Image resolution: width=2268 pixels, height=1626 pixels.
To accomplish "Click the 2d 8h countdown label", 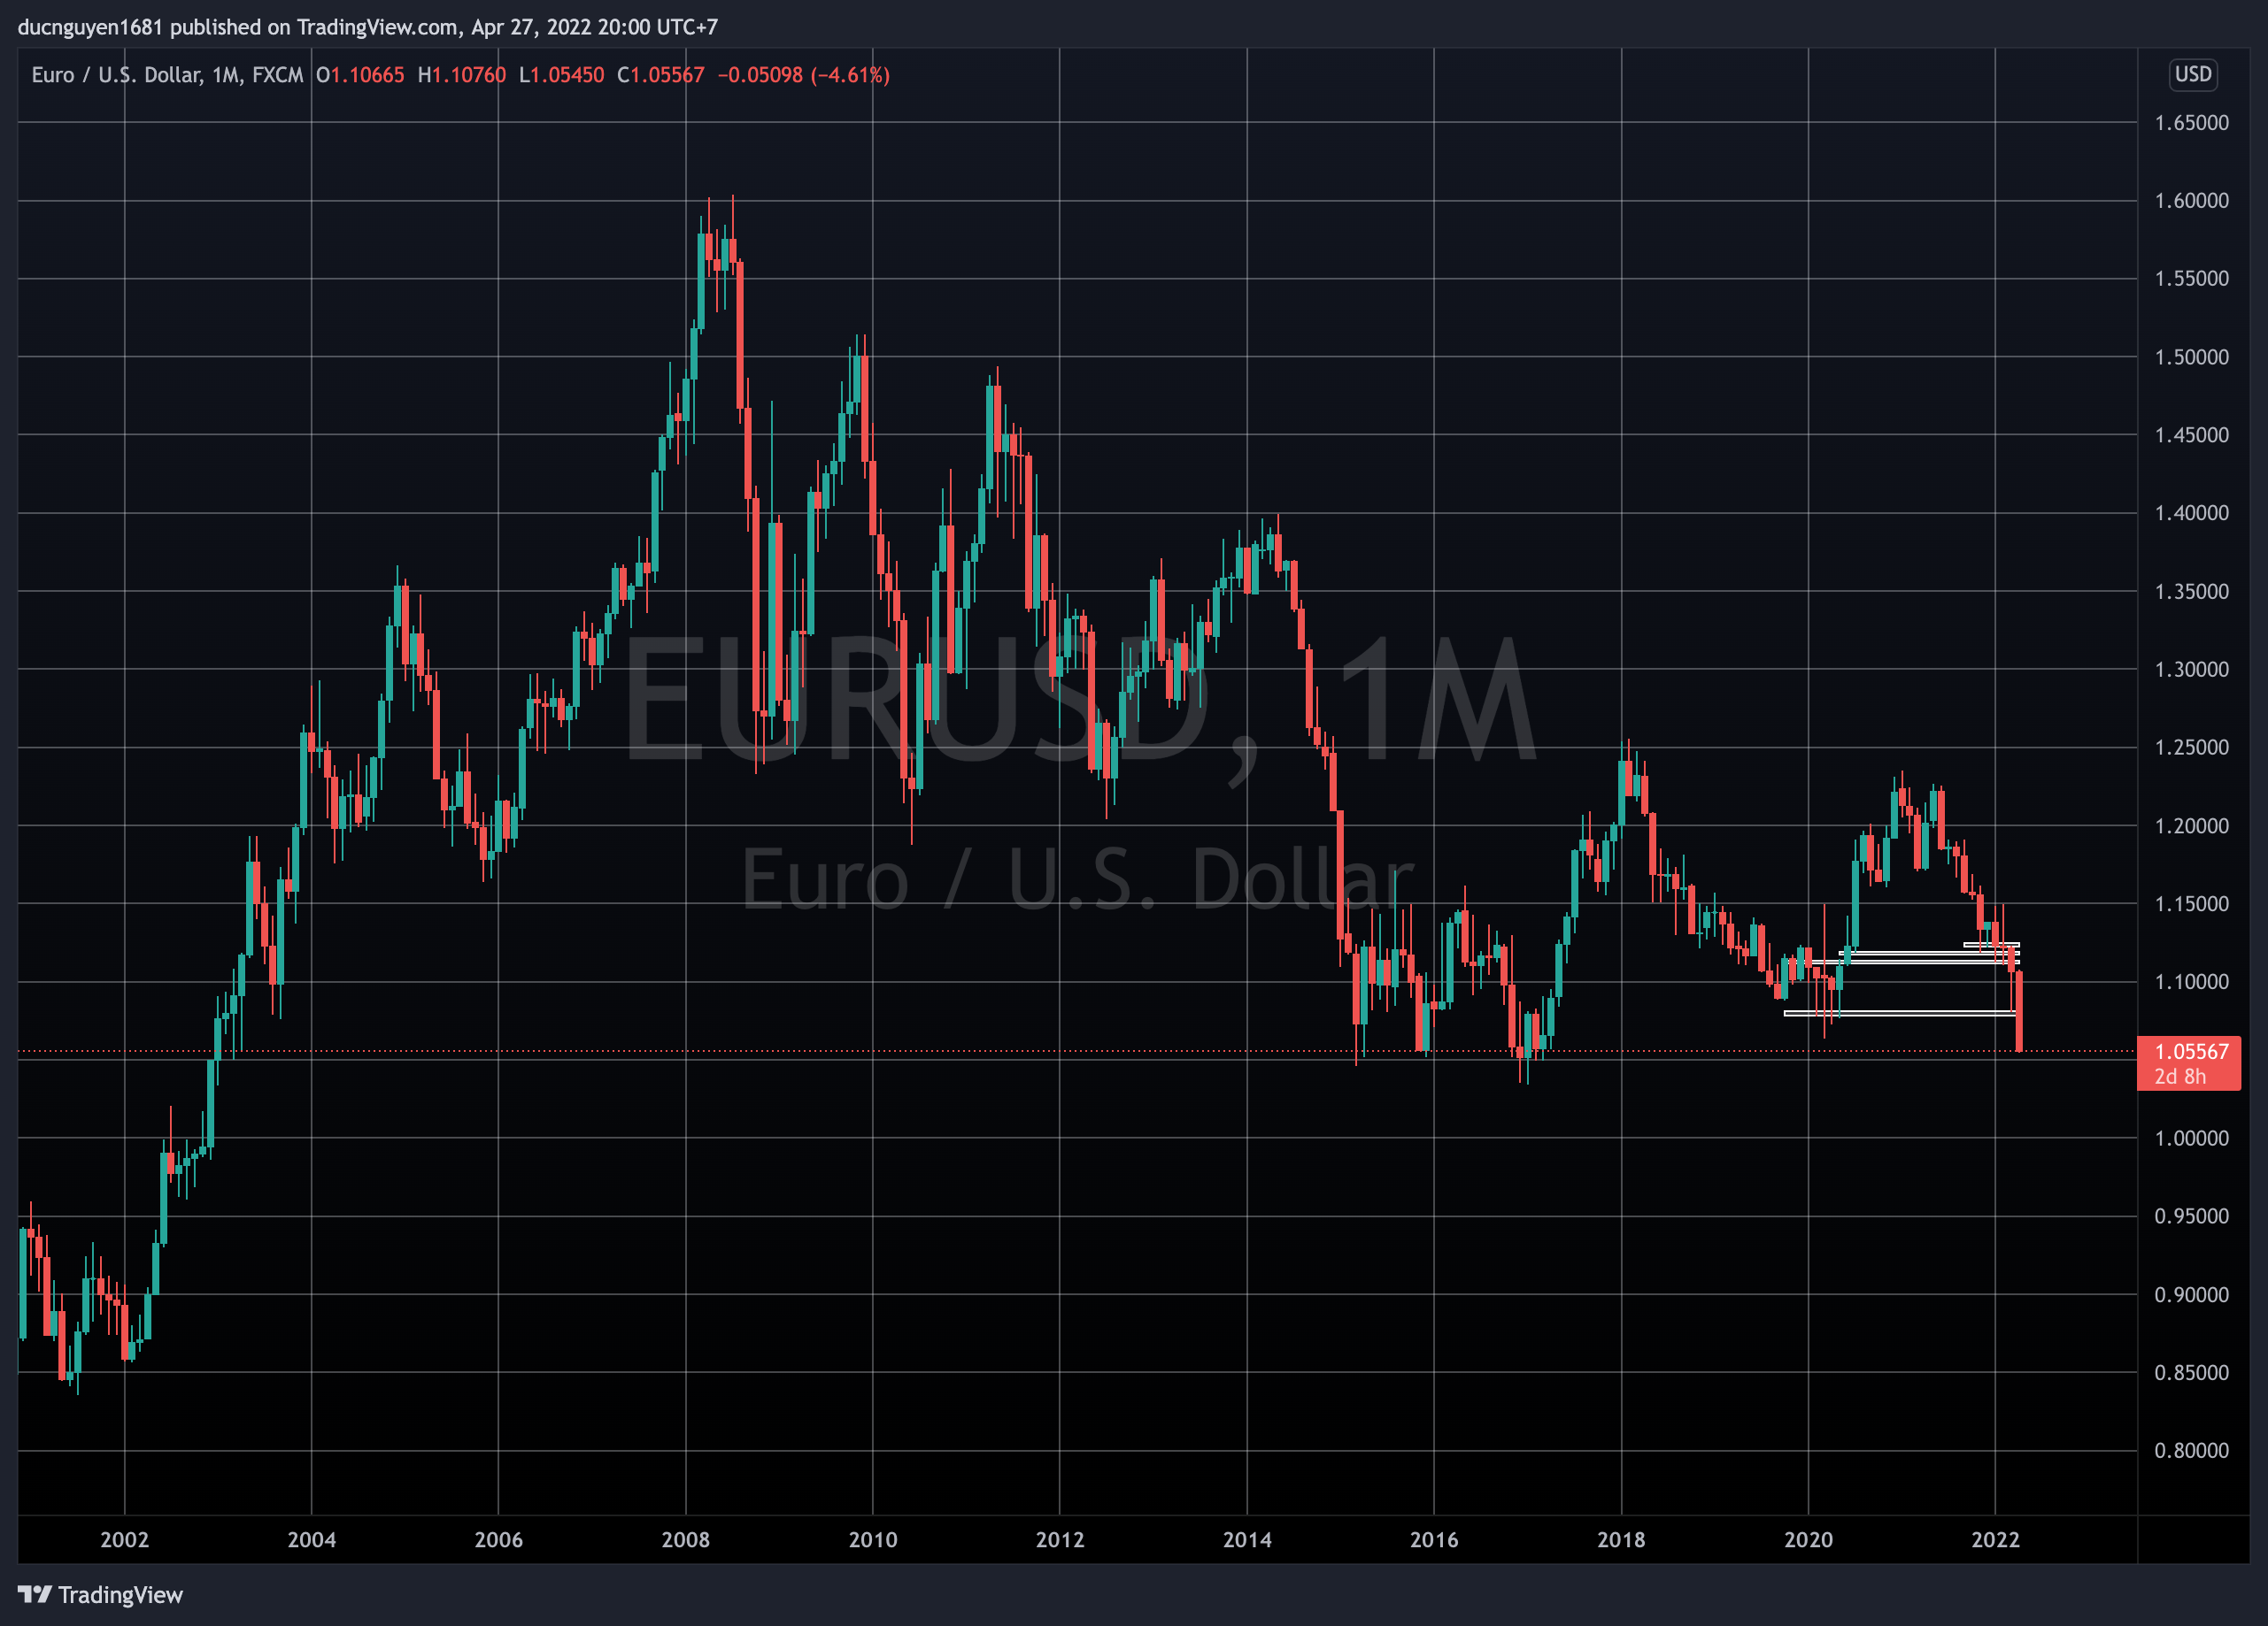I will (2180, 1077).
